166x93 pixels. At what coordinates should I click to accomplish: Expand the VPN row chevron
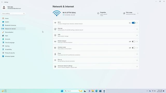[137, 35]
